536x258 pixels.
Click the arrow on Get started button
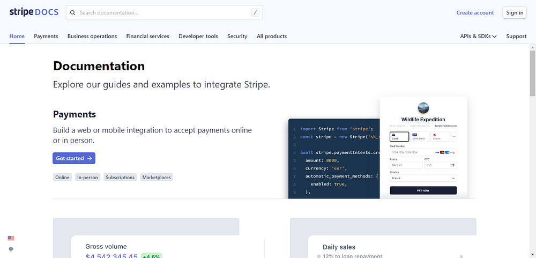pyautogui.click(x=89, y=158)
